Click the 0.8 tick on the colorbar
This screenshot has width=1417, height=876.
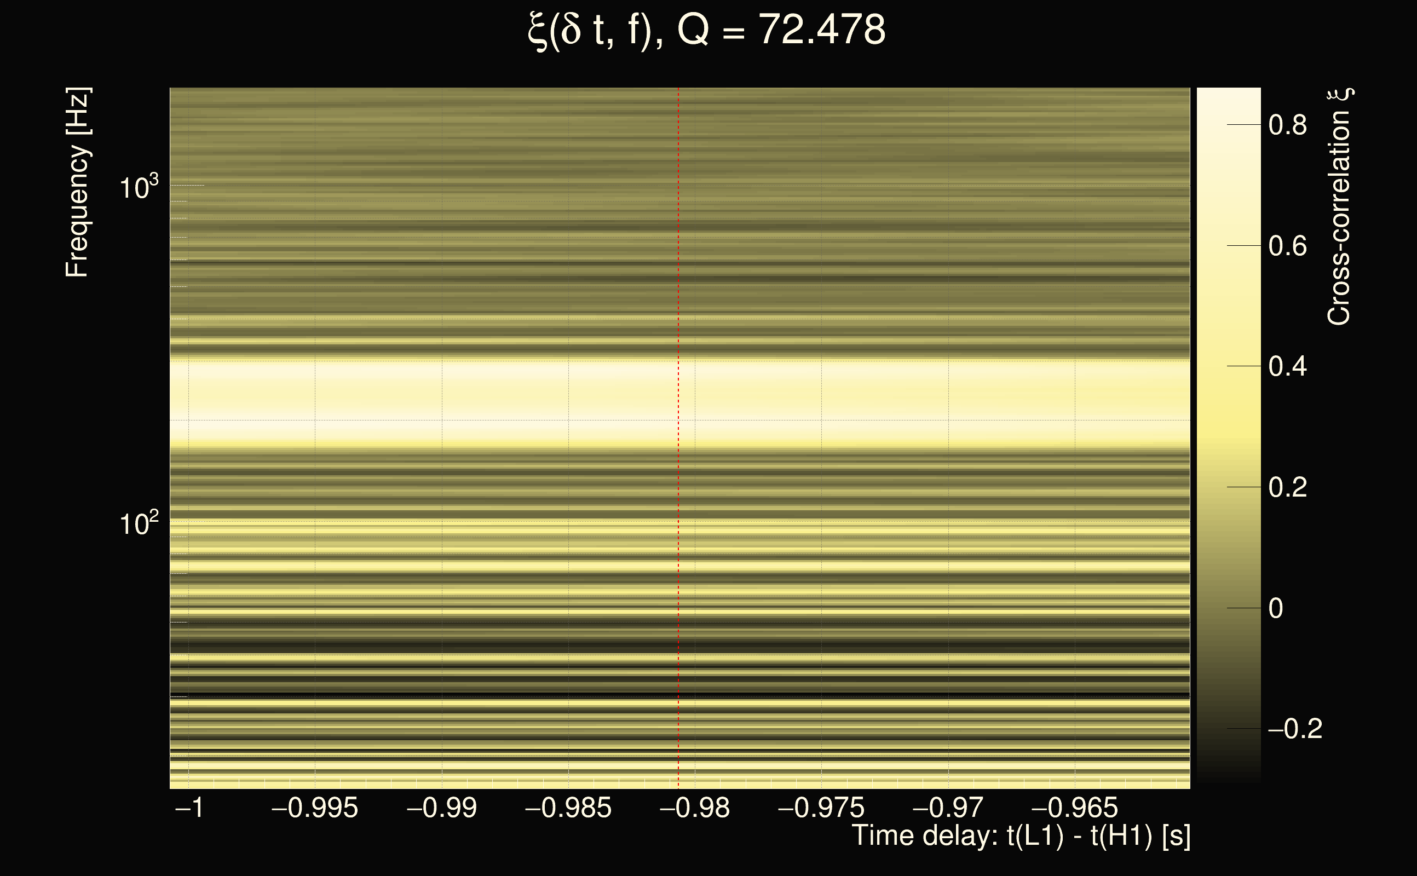1287,125
